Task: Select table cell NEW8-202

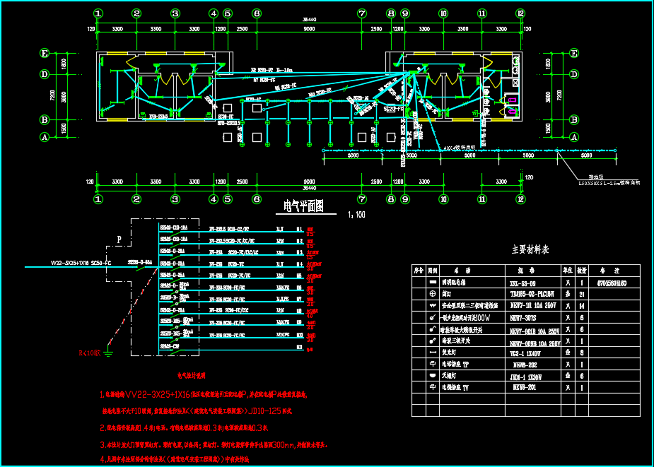Action: click(525, 364)
